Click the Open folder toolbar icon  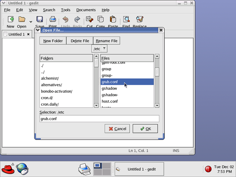click(x=22, y=20)
